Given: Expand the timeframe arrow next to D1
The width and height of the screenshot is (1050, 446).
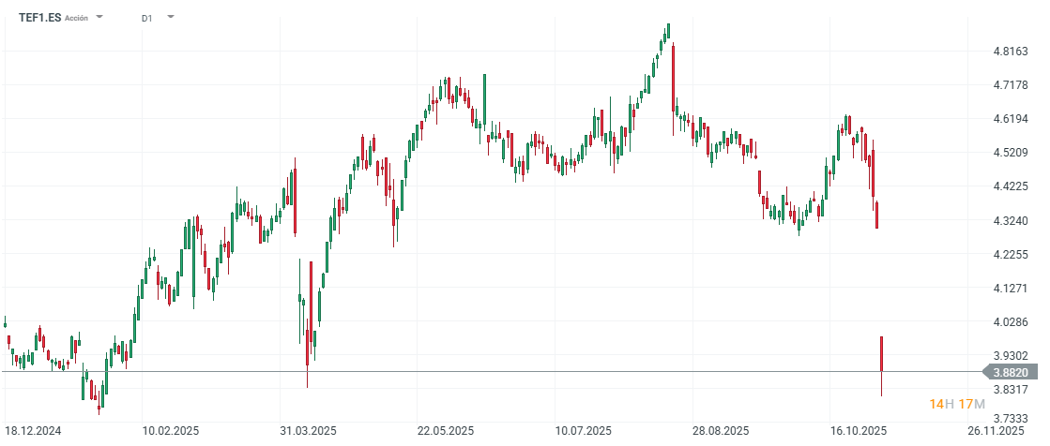Looking at the screenshot, I should coord(170,17).
